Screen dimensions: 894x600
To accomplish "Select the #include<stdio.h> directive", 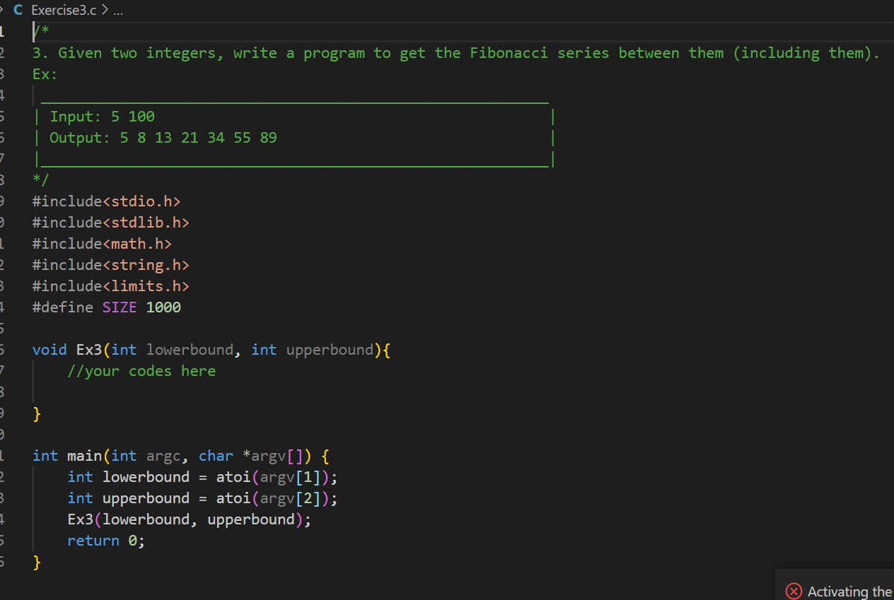I will (106, 201).
